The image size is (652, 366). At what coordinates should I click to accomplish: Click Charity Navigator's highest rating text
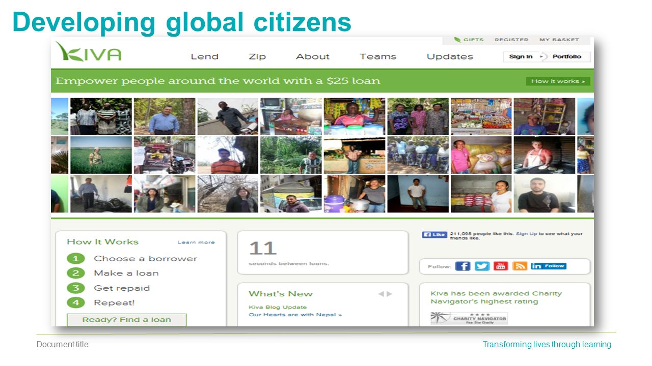[496, 297]
